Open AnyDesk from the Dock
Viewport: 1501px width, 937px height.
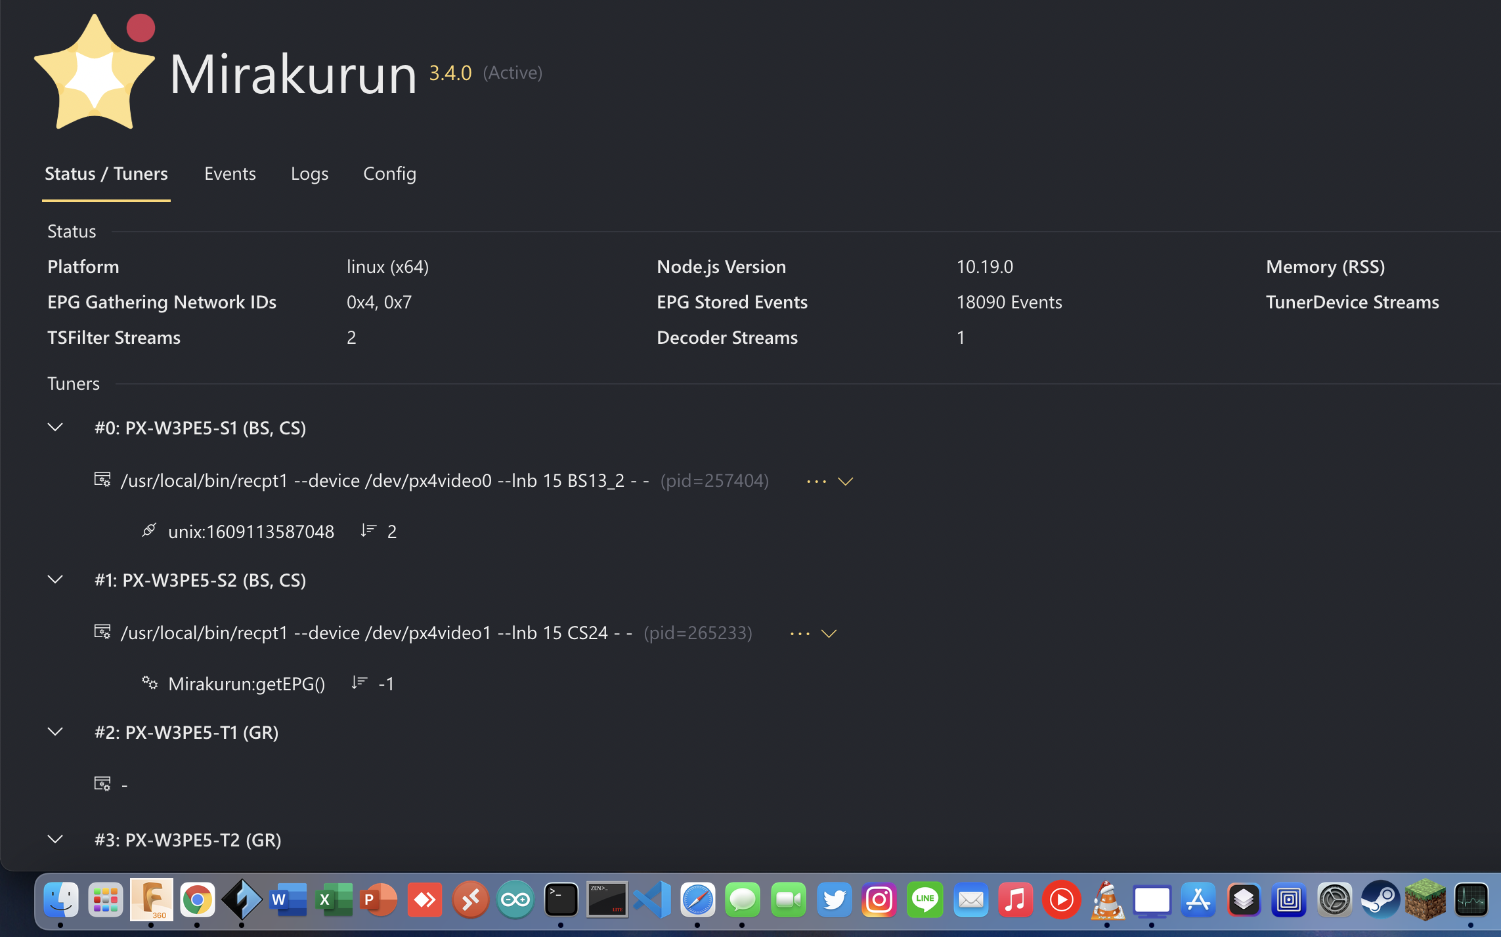pyautogui.click(x=425, y=900)
